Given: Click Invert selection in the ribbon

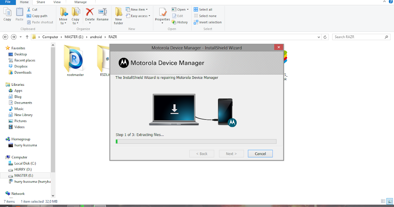Looking at the screenshot, I should click(x=208, y=22).
